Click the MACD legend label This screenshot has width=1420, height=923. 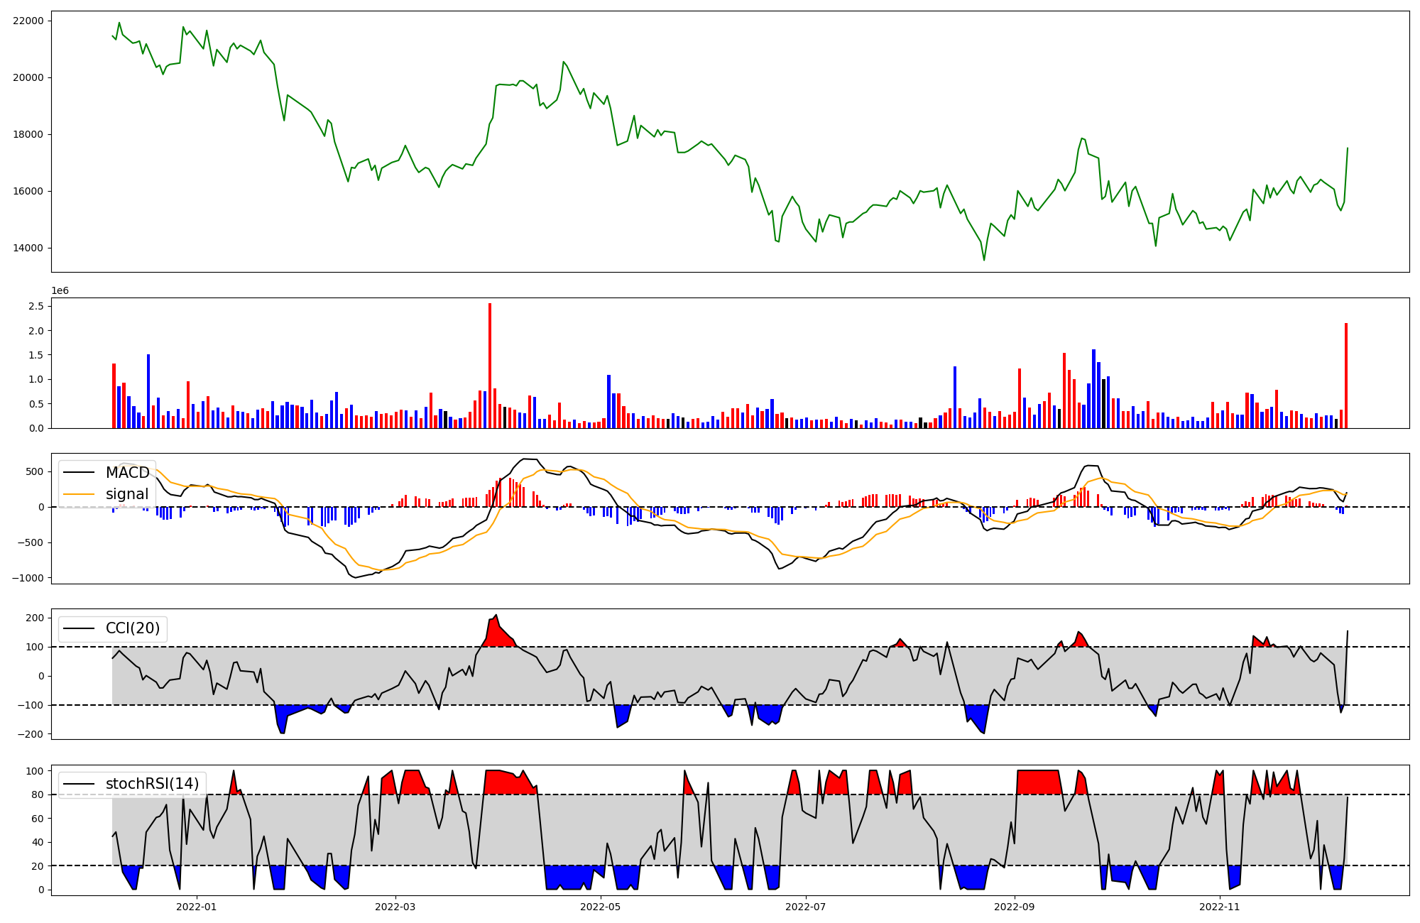click(127, 473)
